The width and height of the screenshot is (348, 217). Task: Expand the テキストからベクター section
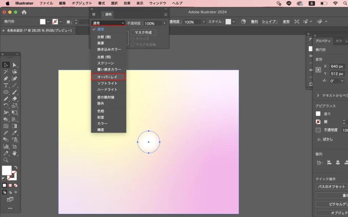[318, 96]
